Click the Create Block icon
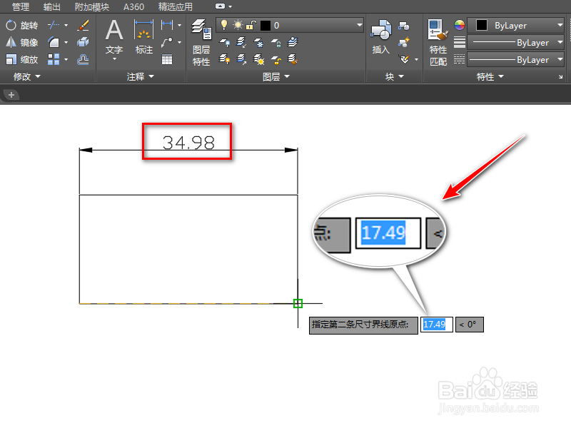 (x=404, y=26)
